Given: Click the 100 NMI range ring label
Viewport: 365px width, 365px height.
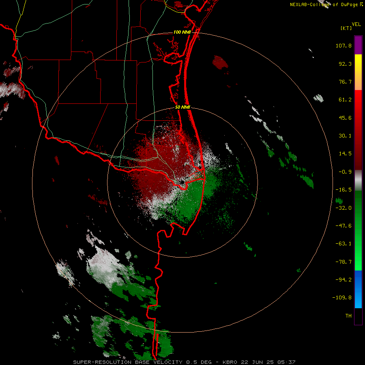Looking at the screenshot, I should [x=182, y=32].
